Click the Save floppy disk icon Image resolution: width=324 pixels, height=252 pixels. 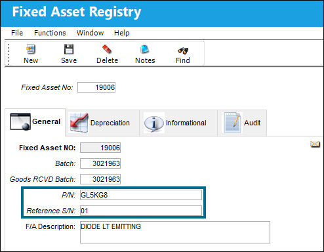[69, 49]
